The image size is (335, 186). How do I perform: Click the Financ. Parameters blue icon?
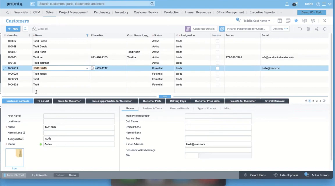222,29
